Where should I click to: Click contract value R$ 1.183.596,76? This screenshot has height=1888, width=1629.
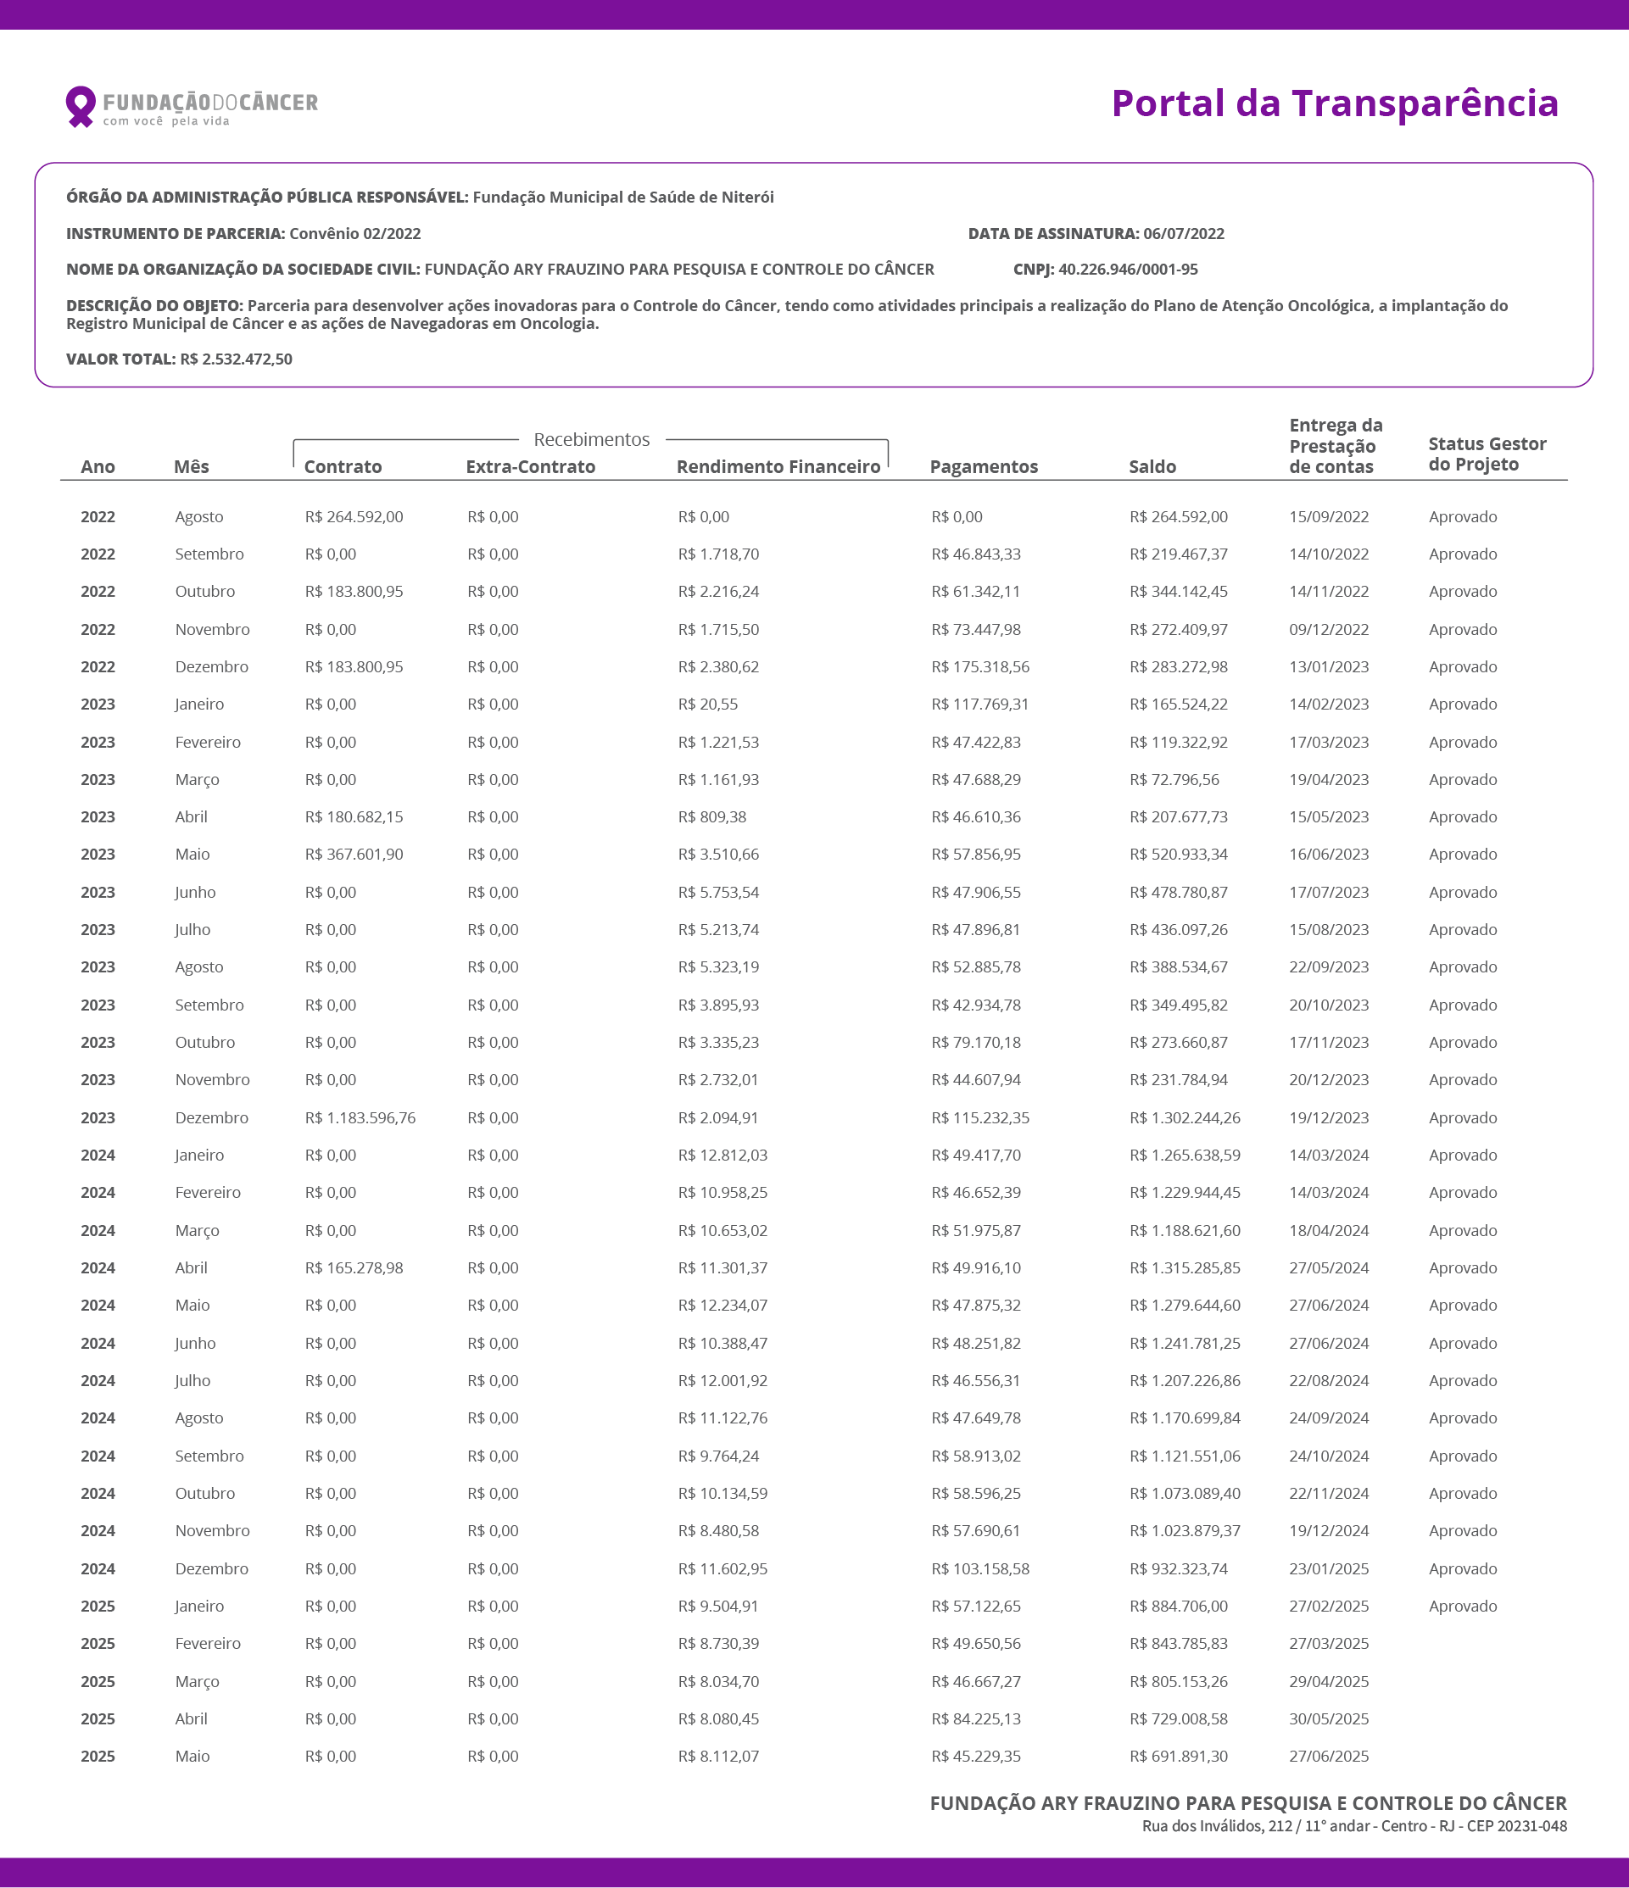click(x=360, y=1118)
